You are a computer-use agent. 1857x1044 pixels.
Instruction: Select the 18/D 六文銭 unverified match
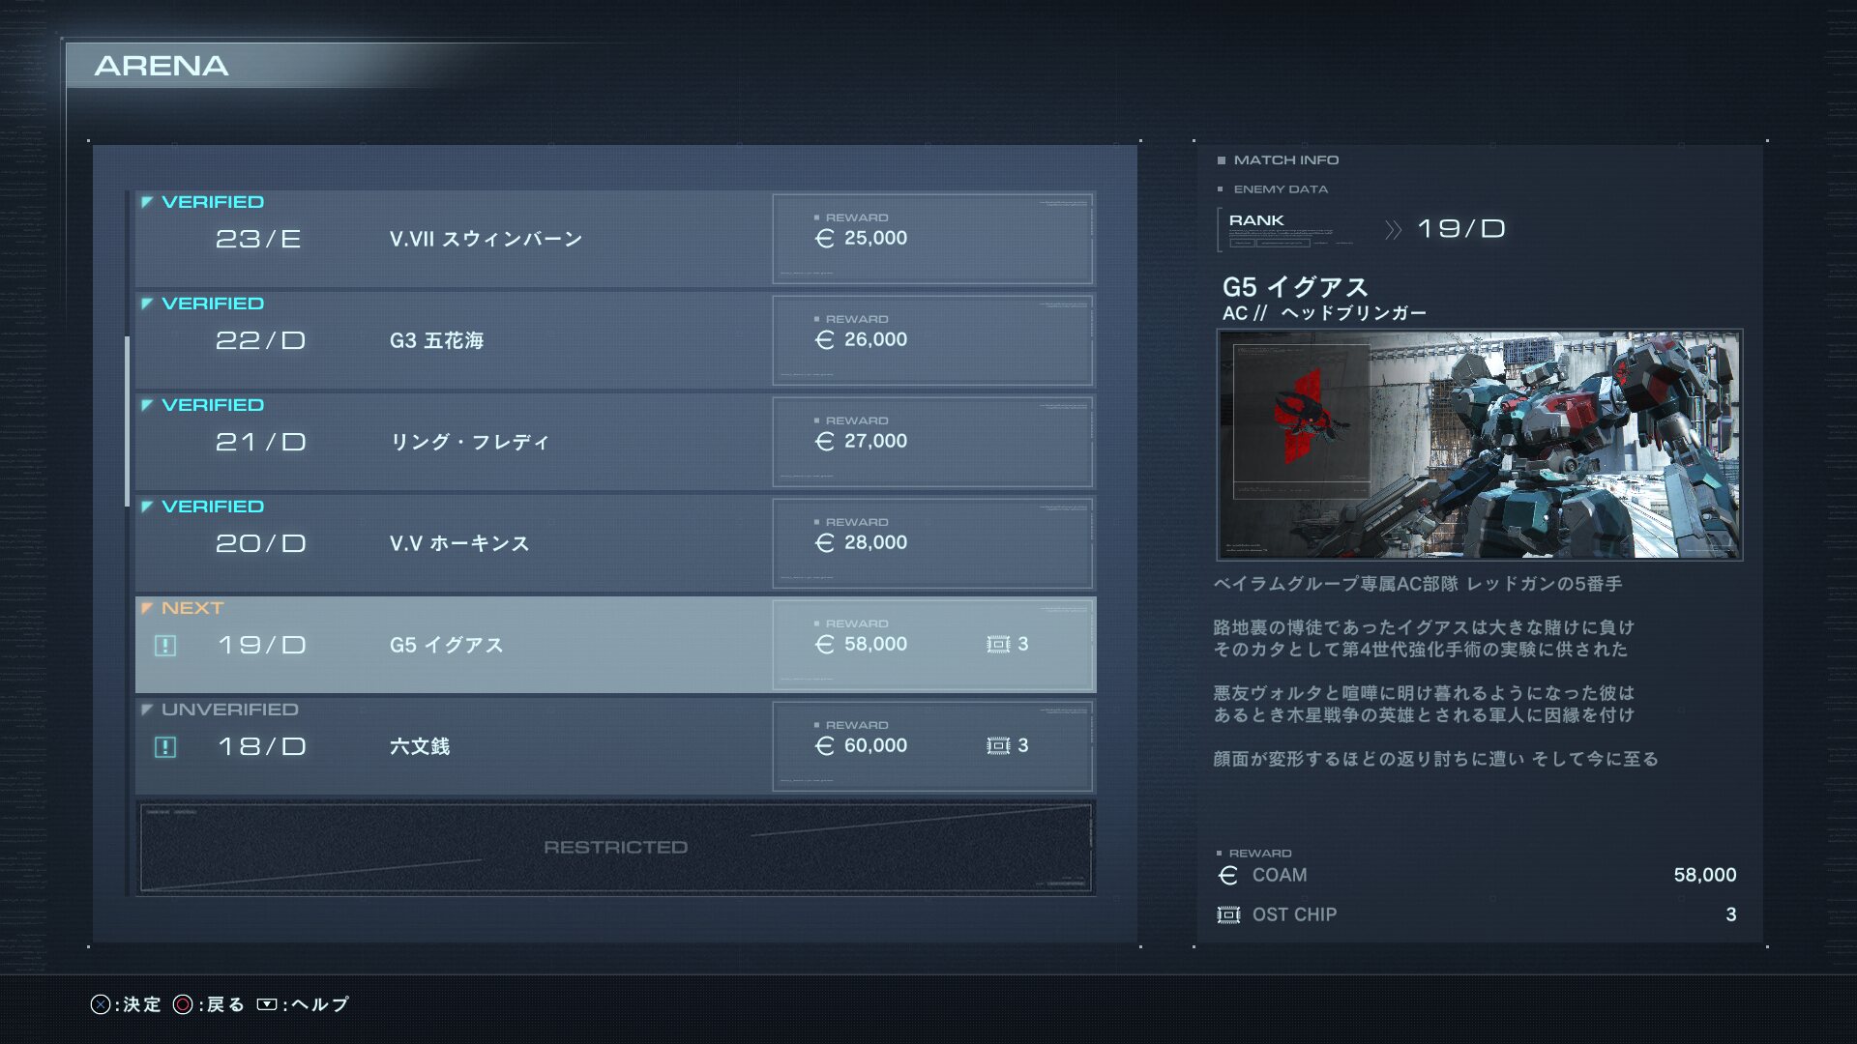tap(615, 746)
